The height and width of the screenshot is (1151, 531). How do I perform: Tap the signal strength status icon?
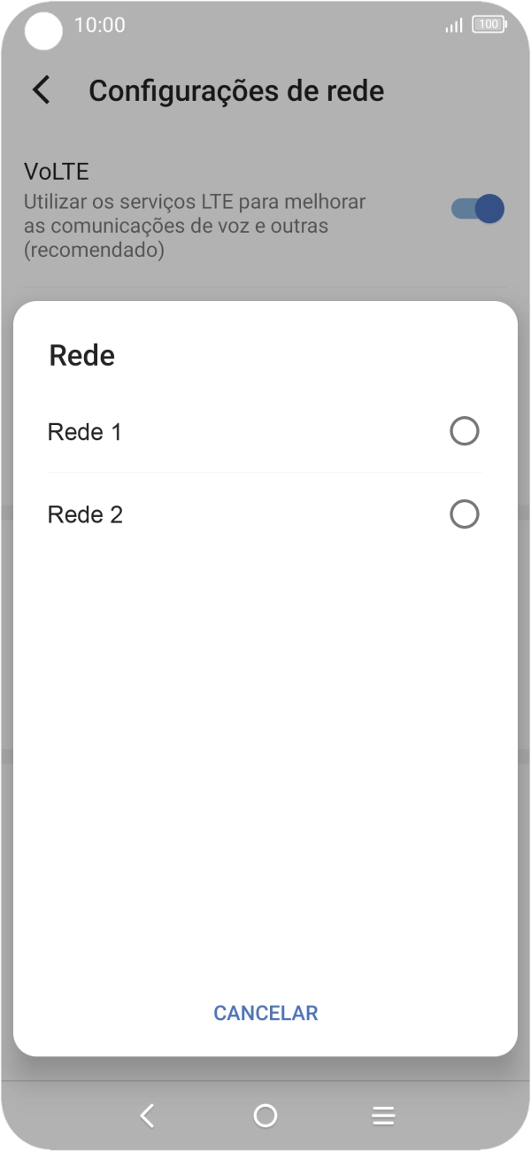(454, 26)
